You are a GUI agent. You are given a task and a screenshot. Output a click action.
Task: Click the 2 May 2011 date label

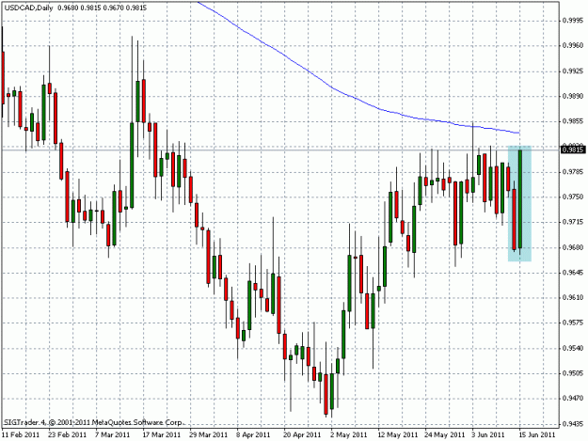[x=349, y=435]
